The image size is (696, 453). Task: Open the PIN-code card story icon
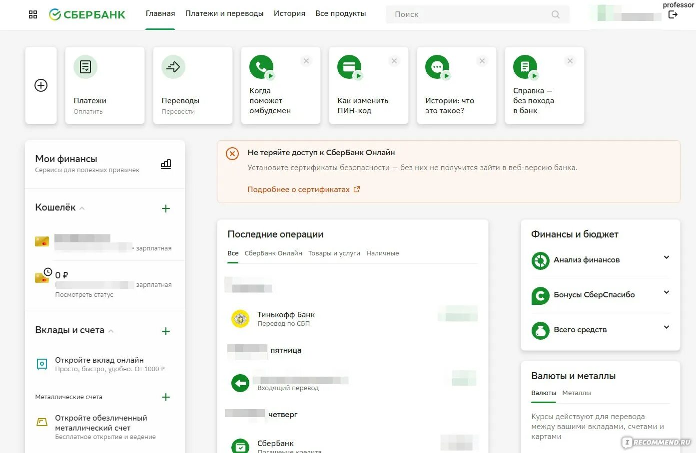pyautogui.click(x=350, y=67)
